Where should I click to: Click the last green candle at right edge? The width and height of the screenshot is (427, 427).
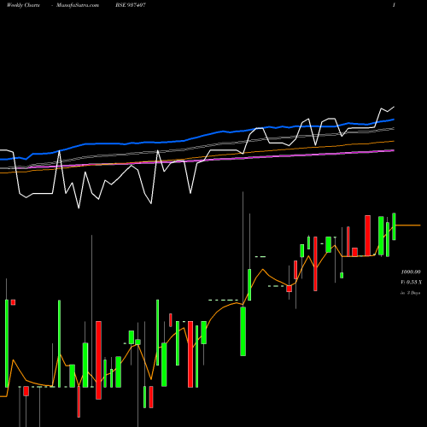394,226
